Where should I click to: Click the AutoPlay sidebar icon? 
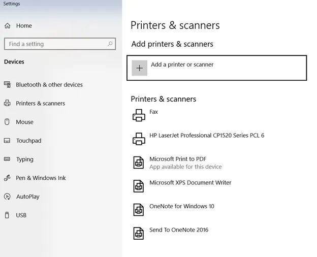[x=7, y=197]
